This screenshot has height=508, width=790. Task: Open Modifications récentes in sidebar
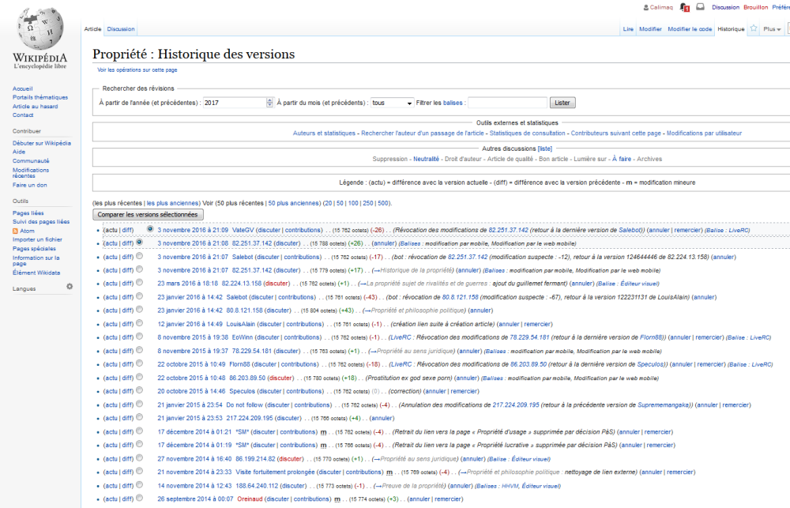click(x=31, y=173)
